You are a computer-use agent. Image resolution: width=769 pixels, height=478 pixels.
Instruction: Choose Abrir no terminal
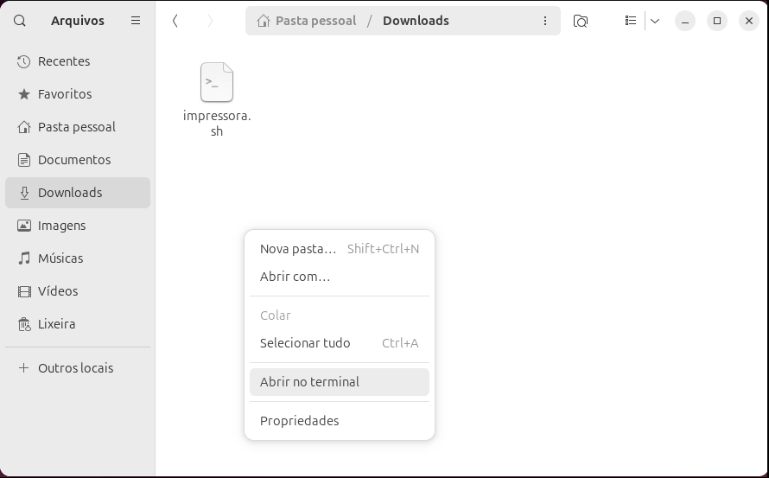point(309,382)
